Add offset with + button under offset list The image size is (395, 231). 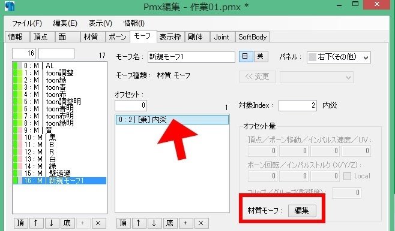point(185,223)
